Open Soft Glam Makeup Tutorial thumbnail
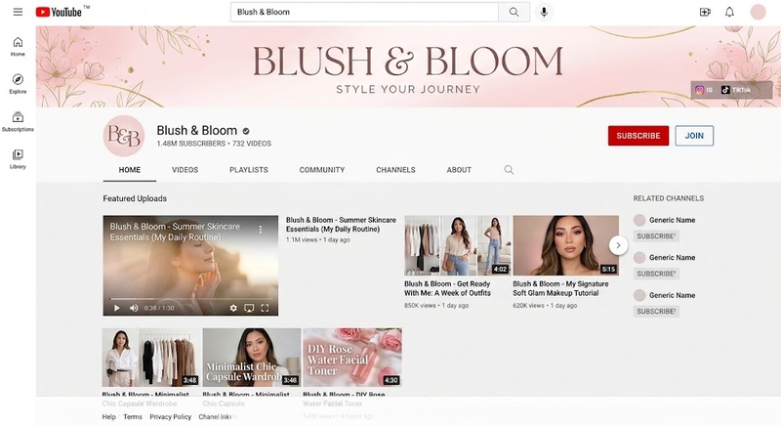The image size is (781, 426). pos(566,245)
